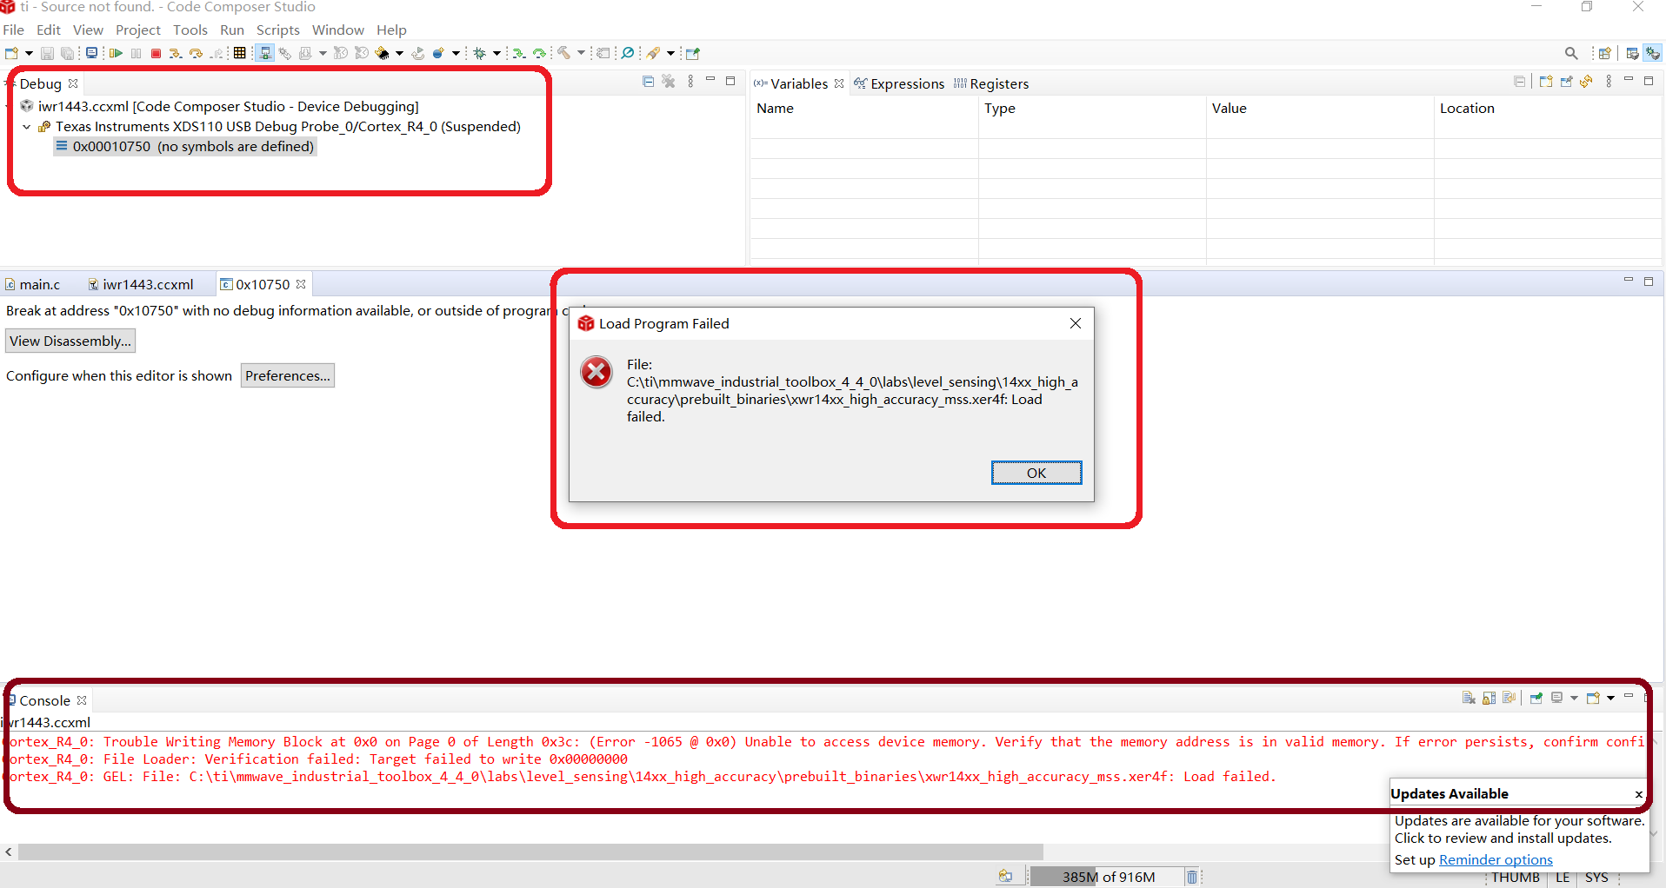
Task: Click the green bug Debug toolbar icon
Action: [479, 53]
